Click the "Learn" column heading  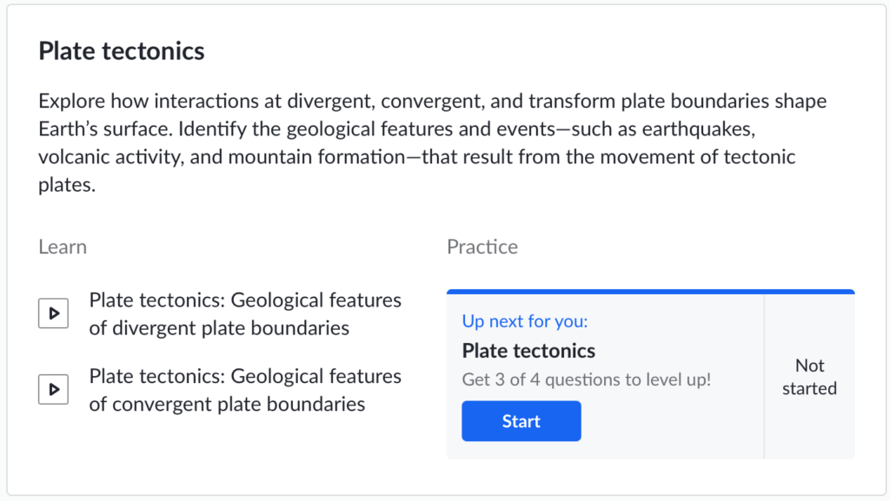(63, 247)
